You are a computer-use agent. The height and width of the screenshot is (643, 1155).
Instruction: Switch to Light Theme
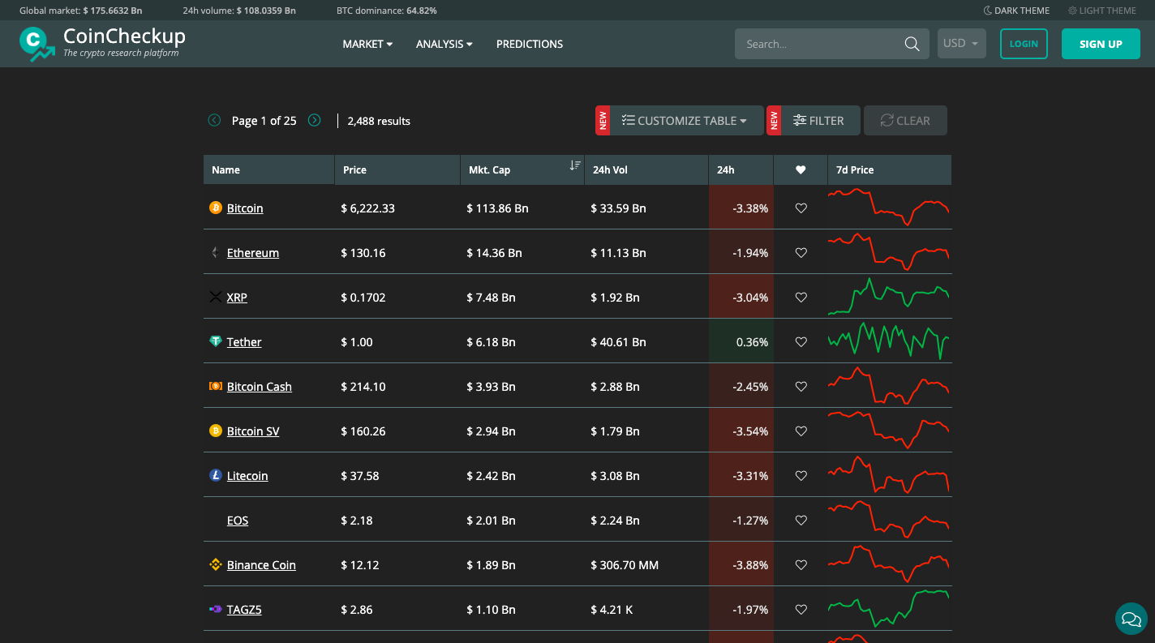tap(1102, 11)
